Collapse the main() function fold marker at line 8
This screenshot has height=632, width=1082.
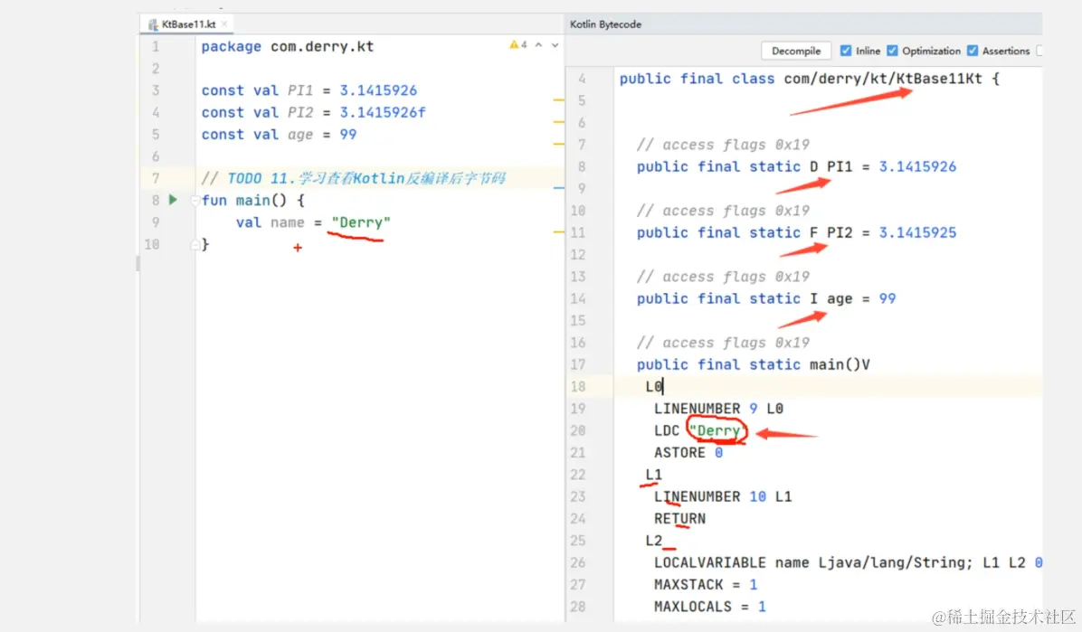click(x=195, y=200)
